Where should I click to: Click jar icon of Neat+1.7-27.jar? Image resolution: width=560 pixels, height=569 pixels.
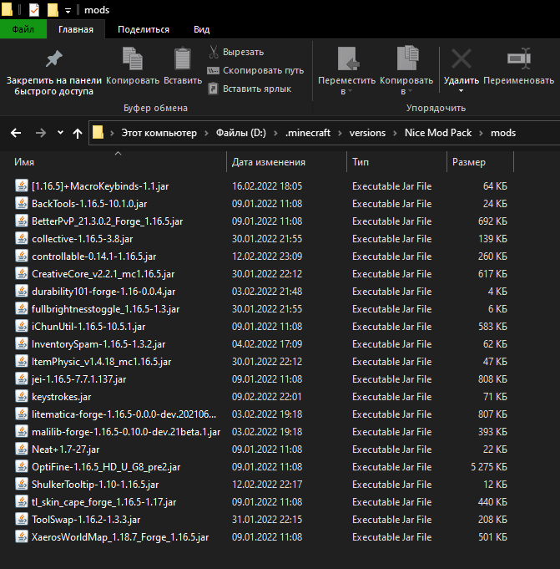(22, 449)
